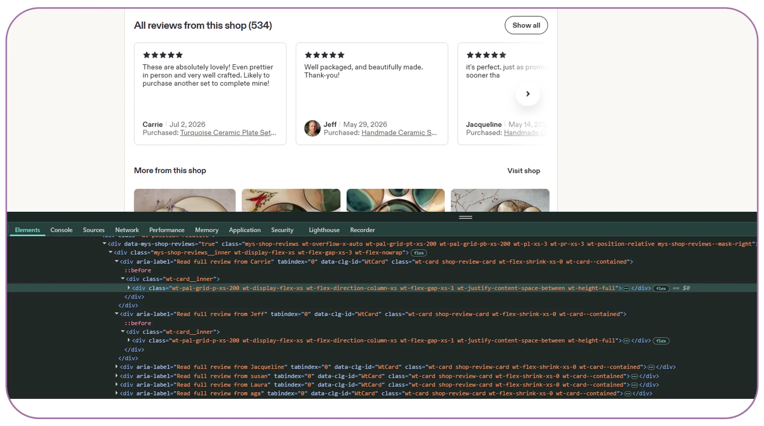Click the 'All reviews from this shop (534)' heading
The height and width of the screenshot is (426, 764).
[203, 25]
